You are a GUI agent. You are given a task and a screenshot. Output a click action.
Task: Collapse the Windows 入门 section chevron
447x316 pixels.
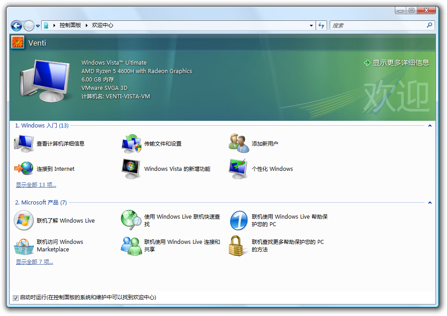click(x=430, y=126)
